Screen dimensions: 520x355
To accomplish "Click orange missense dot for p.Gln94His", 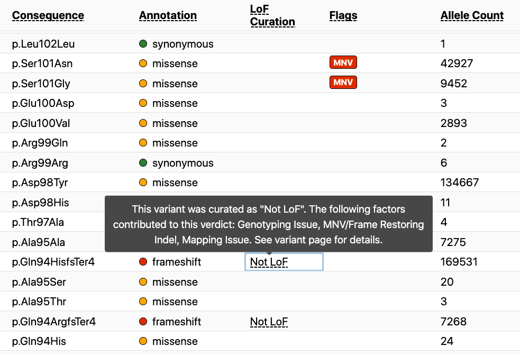I will 143,341.
